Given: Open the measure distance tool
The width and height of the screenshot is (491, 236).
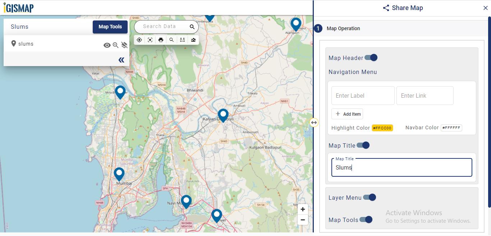Looking at the screenshot, I should point(182,40).
